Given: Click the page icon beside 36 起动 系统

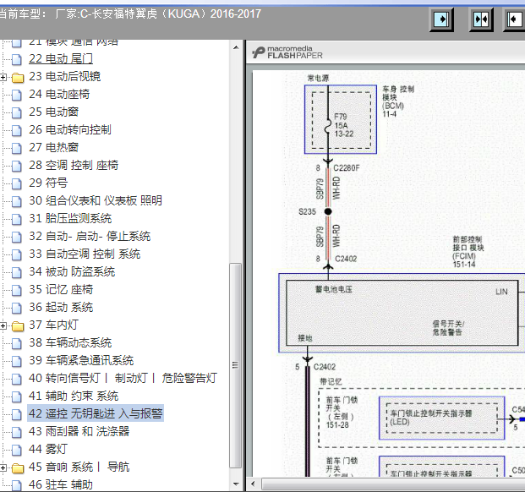Looking at the screenshot, I should coord(16,308).
